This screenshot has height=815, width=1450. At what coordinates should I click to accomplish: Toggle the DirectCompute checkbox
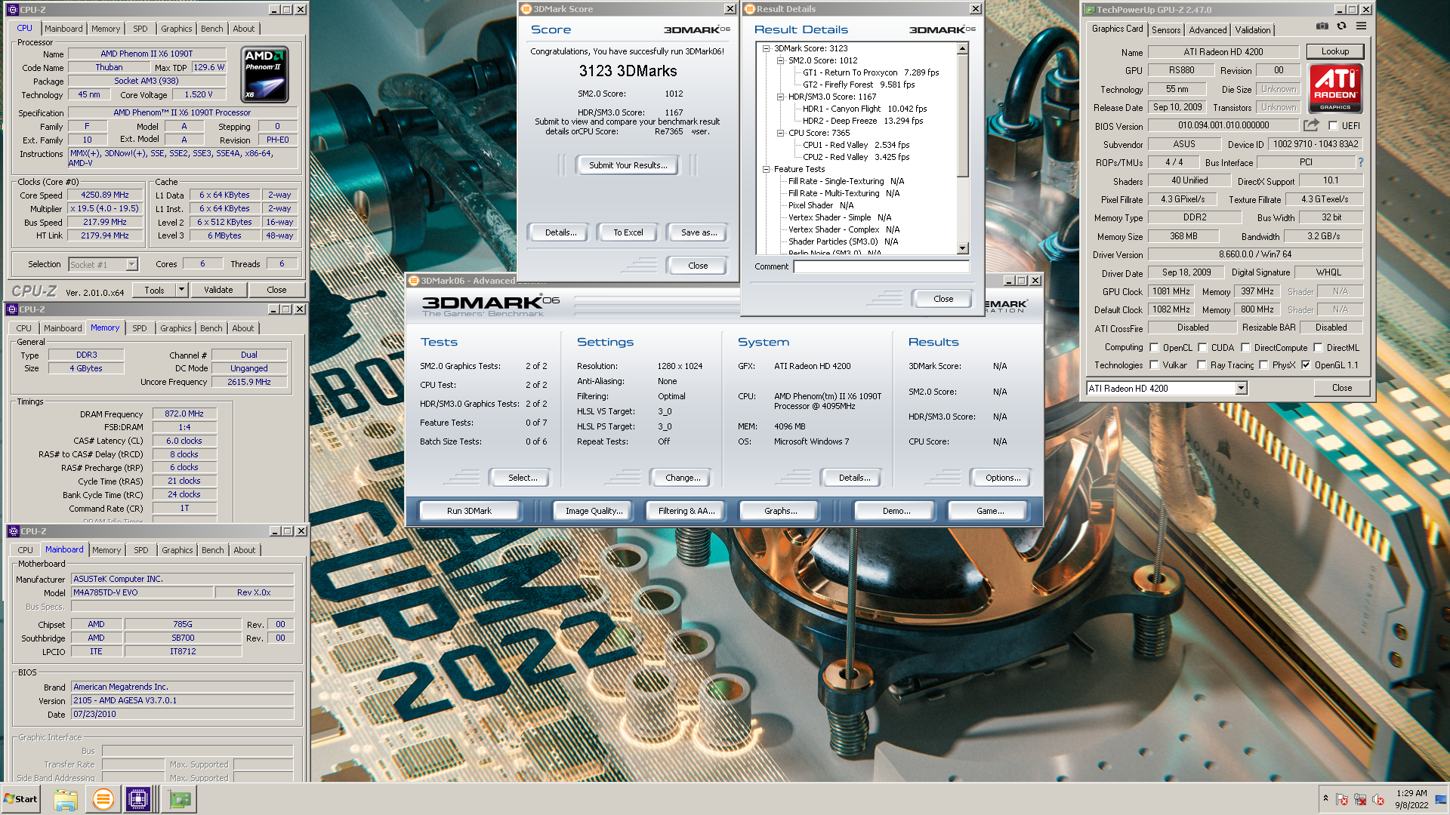point(1245,348)
